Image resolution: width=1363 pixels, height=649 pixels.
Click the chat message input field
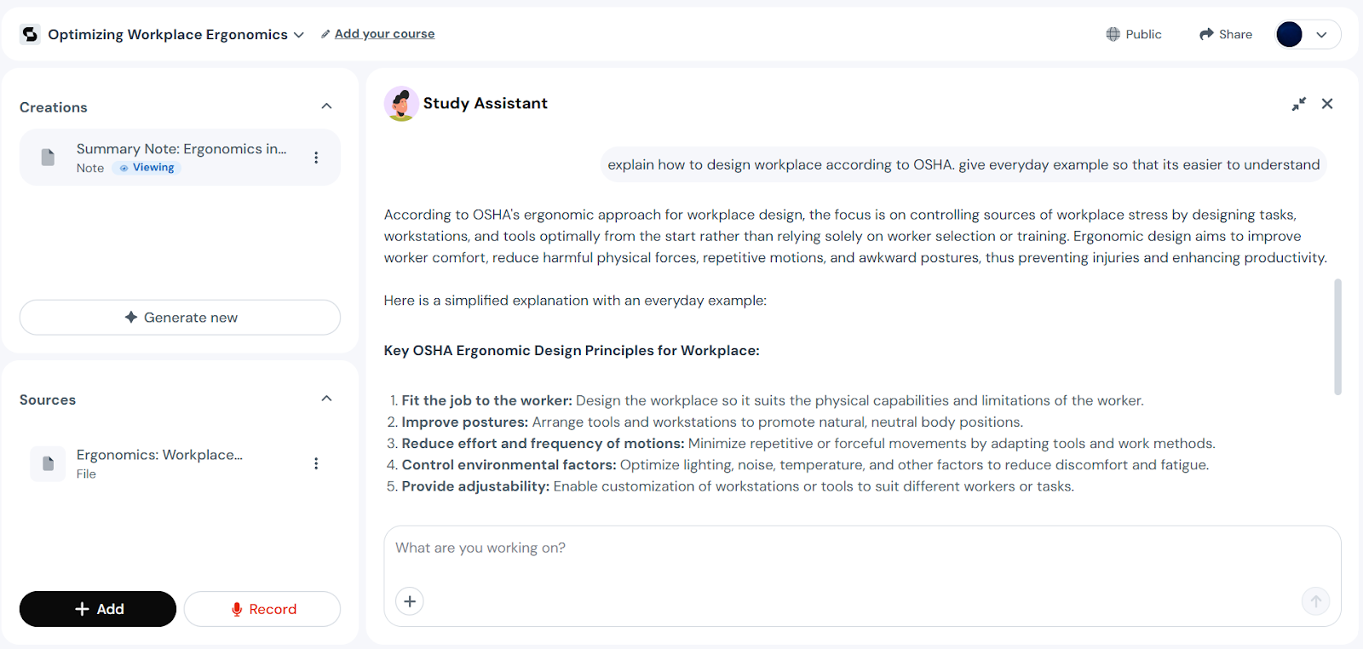(x=860, y=548)
